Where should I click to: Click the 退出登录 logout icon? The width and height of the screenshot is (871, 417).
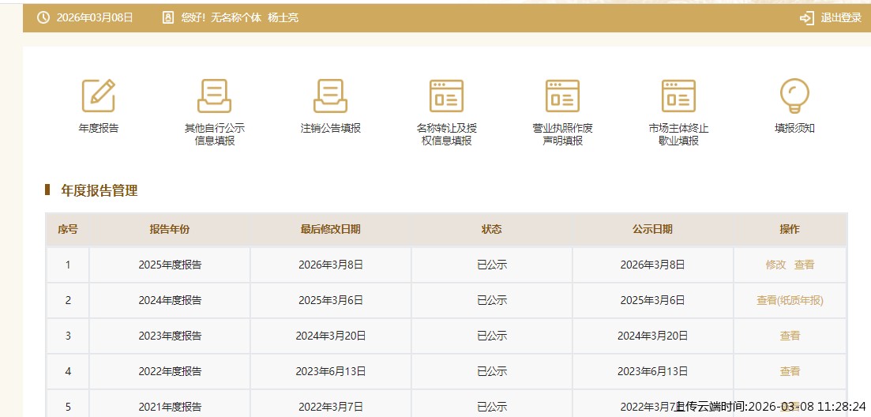pos(806,17)
